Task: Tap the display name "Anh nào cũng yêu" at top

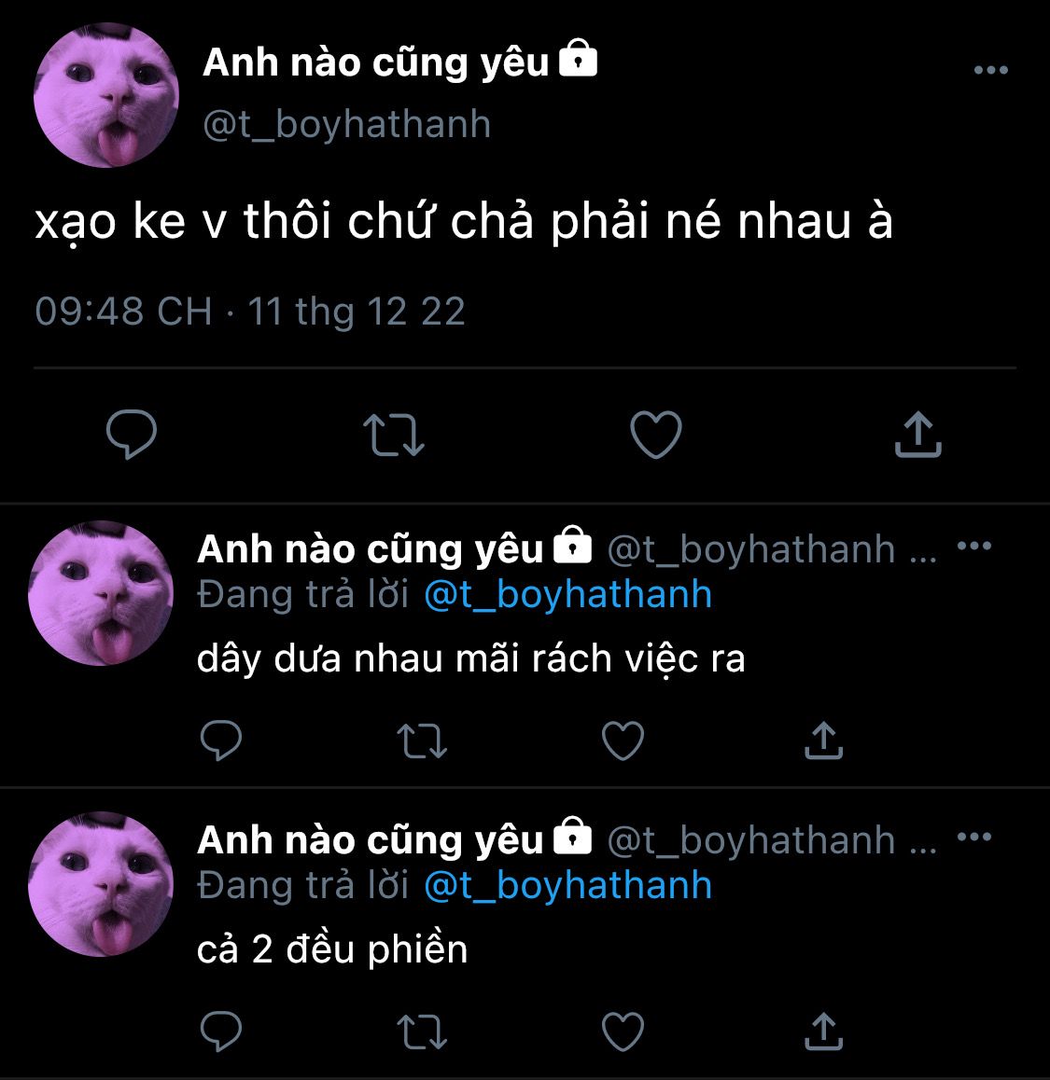Action: [x=376, y=62]
